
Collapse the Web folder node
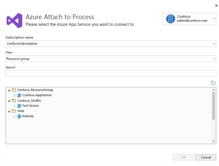click(9, 111)
